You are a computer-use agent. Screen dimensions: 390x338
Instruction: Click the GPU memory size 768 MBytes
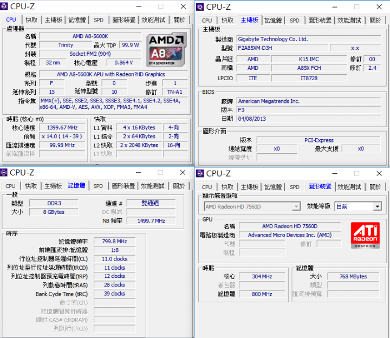pos(353,277)
